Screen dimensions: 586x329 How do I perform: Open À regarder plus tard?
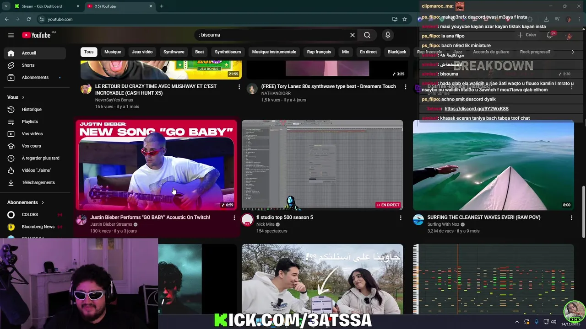pos(35,158)
